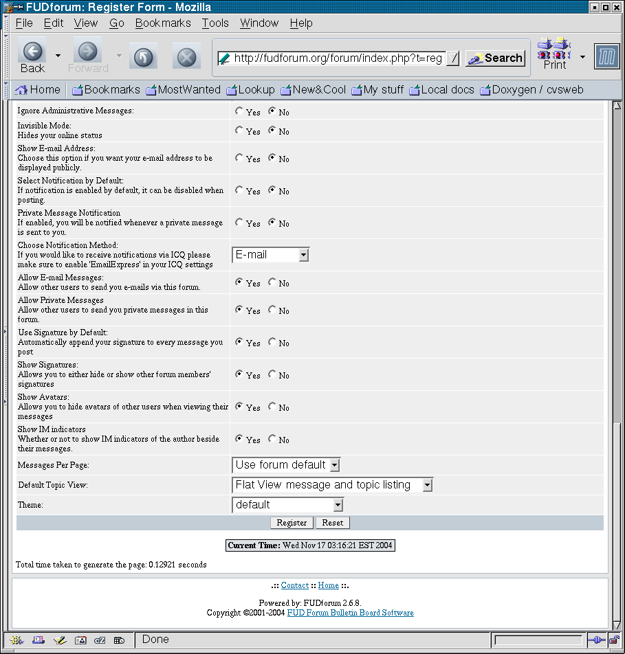Open the Lookup bookmarks folder
The width and height of the screenshot is (625, 654).
pyautogui.click(x=250, y=90)
